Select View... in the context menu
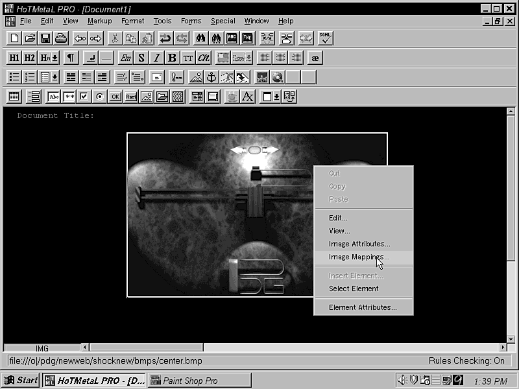Viewport: 519px width, 389px height. pos(363,231)
